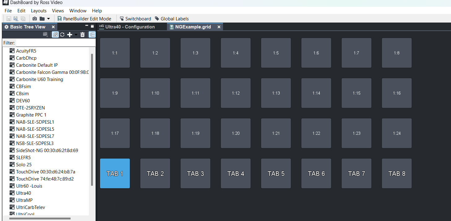Open Global Labels

point(172,19)
